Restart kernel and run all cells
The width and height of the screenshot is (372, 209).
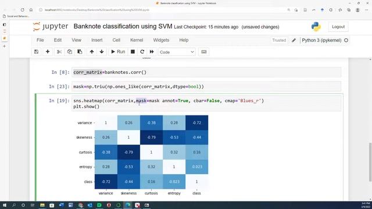(152, 52)
